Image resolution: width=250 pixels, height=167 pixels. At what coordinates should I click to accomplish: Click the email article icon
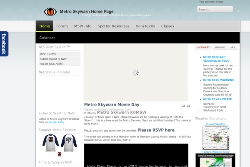point(183,106)
